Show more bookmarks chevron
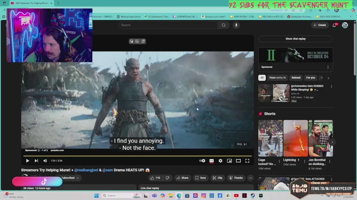357x200 pixels. 350,17
